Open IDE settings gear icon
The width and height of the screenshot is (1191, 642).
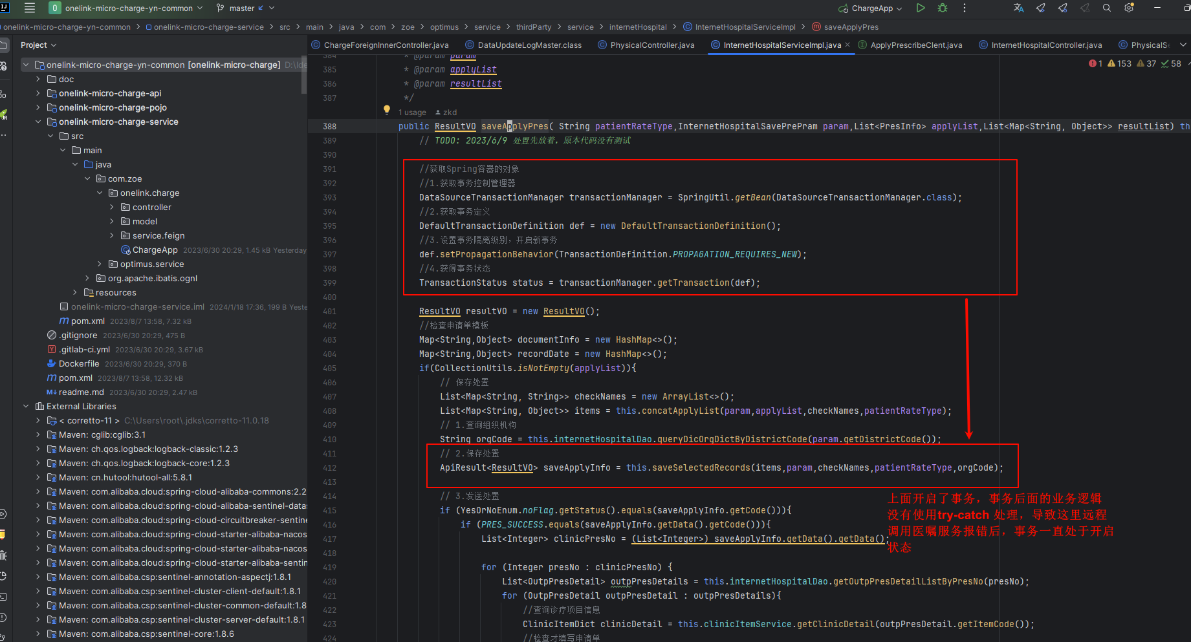1130,8
